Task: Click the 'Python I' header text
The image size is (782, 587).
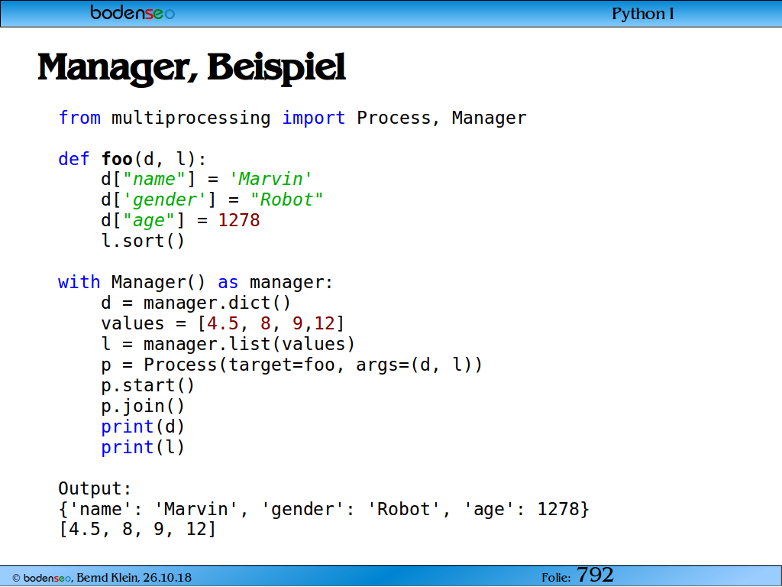Action: (643, 14)
